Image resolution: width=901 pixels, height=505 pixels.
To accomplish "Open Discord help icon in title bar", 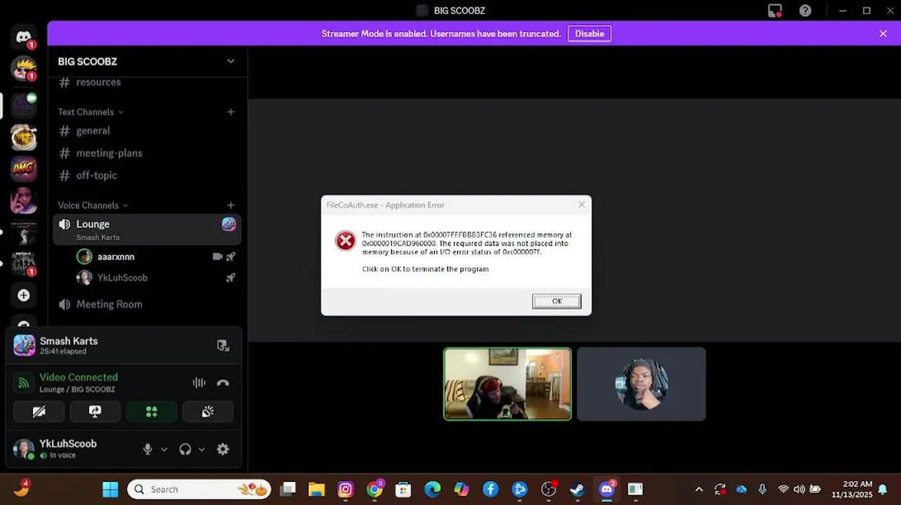I will (x=806, y=11).
